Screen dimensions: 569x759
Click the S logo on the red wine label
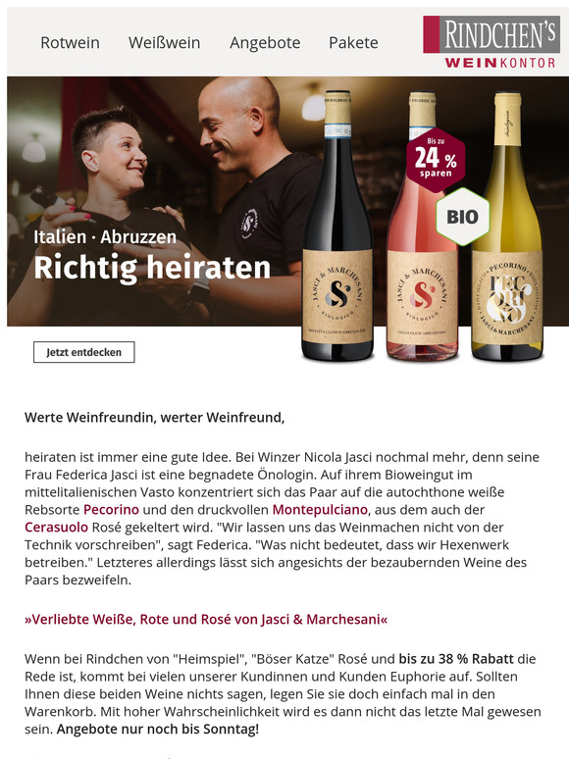pos(337,294)
